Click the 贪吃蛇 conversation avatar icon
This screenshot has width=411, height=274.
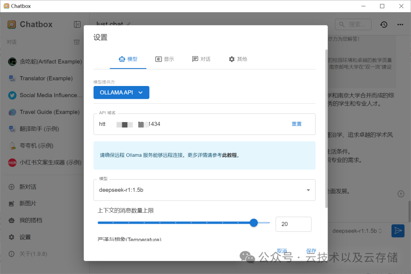click(x=12, y=62)
